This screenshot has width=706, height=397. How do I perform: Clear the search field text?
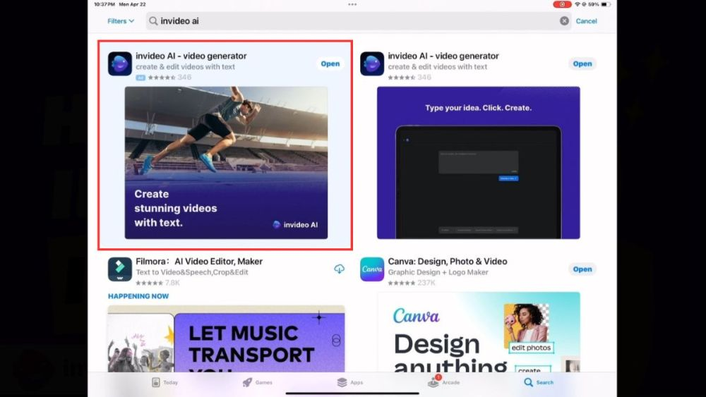click(564, 21)
